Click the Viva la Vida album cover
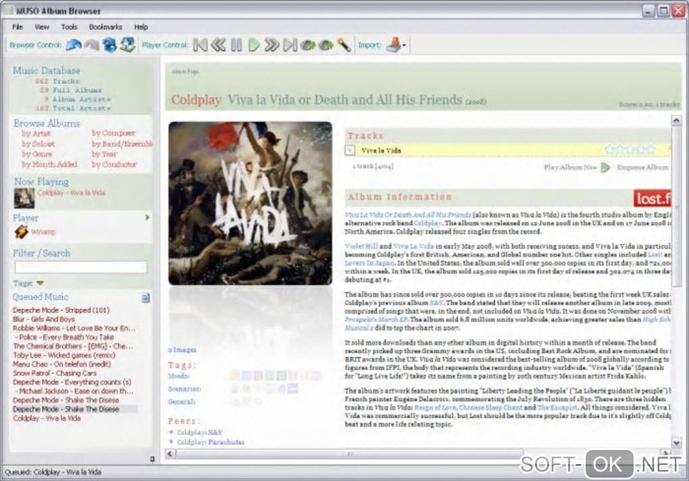The width and height of the screenshot is (689, 481). pos(251,203)
